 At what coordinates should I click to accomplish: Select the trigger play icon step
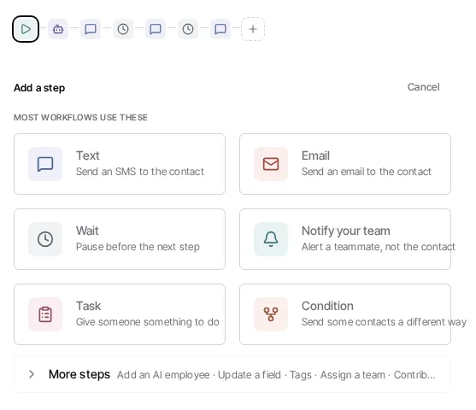click(x=26, y=29)
